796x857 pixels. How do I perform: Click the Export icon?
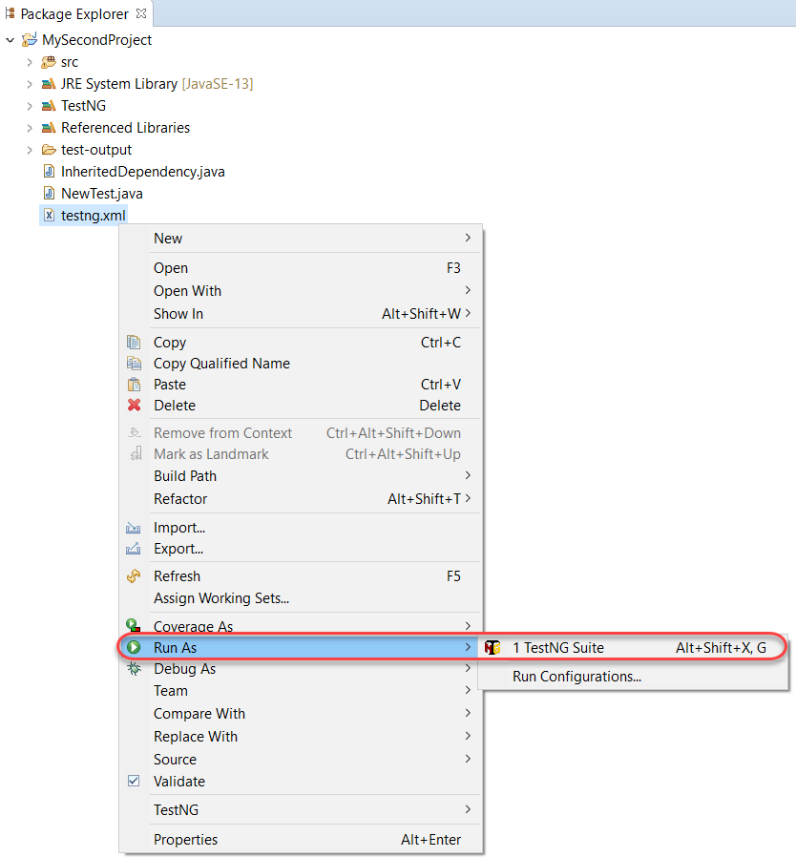(134, 549)
